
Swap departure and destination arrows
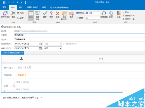click(x=14, y=86)
